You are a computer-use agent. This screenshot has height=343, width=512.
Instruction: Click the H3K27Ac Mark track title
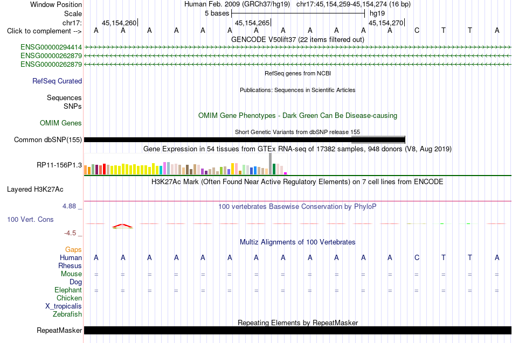(297, 182)
